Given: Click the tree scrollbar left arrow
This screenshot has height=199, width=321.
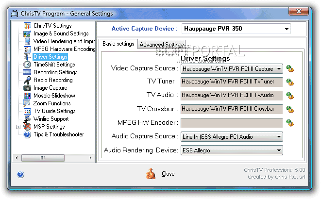Looking at the screenshot, I should [x=17, y=158].
